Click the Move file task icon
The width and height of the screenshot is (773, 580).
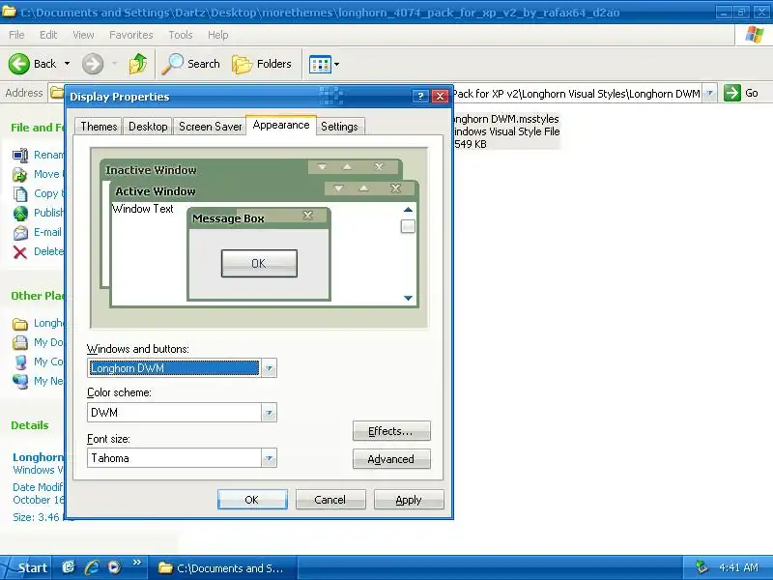20,175
